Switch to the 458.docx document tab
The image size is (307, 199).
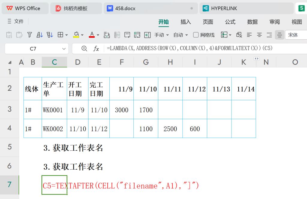click(151, 8)
